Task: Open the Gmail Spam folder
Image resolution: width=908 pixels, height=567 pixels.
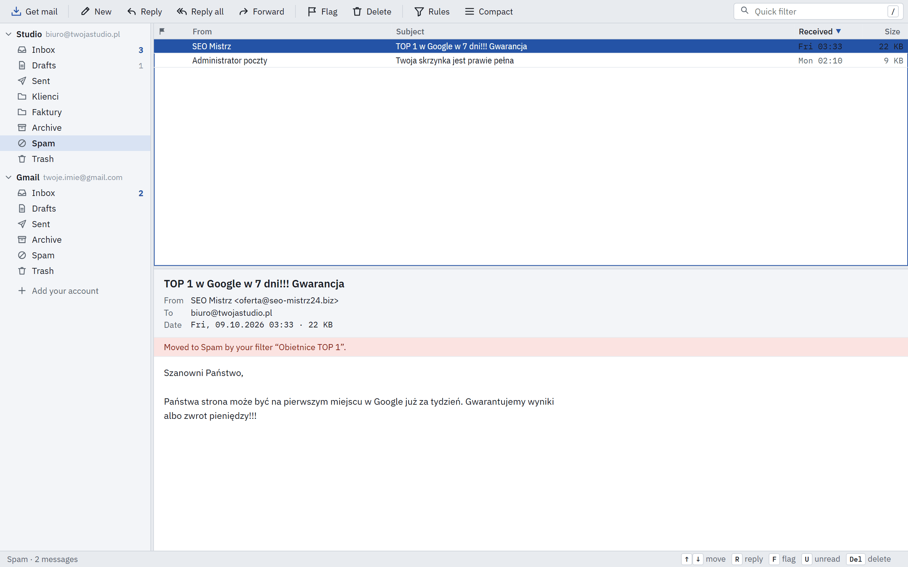Action: click(x=75, y=256)
